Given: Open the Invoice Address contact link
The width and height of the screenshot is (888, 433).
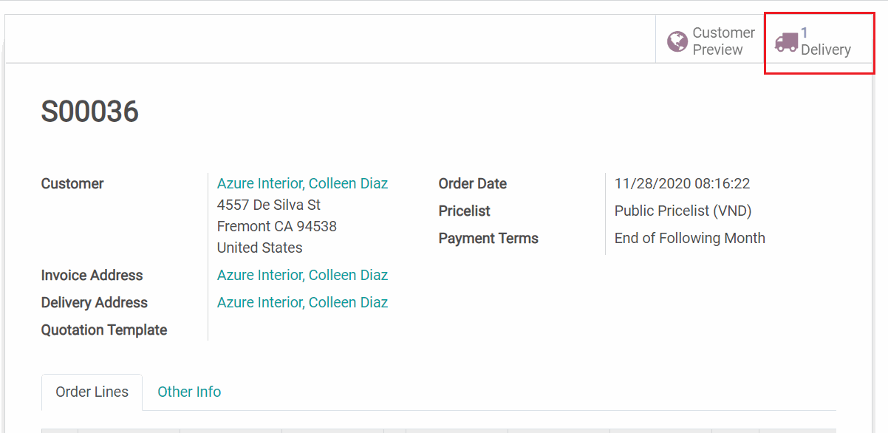Looking at the screenshot, I should pos(302,275).
